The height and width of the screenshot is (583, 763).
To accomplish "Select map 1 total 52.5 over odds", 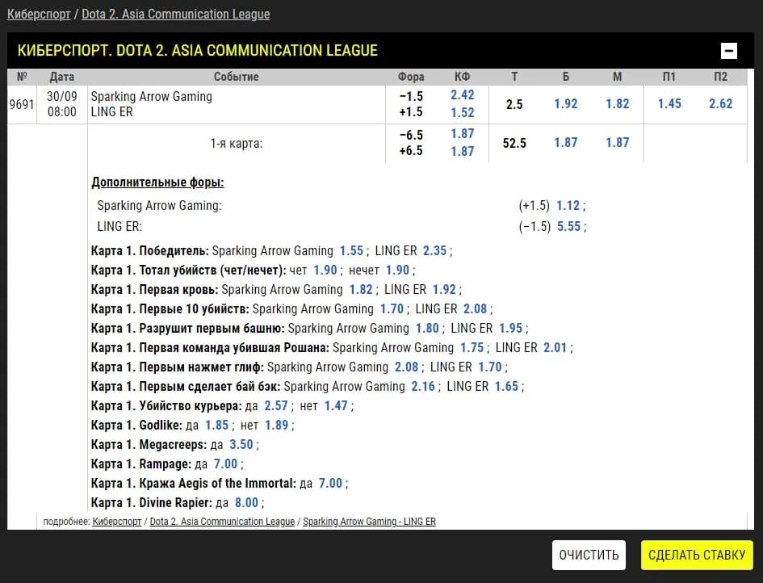I will [x=566, y=143].
